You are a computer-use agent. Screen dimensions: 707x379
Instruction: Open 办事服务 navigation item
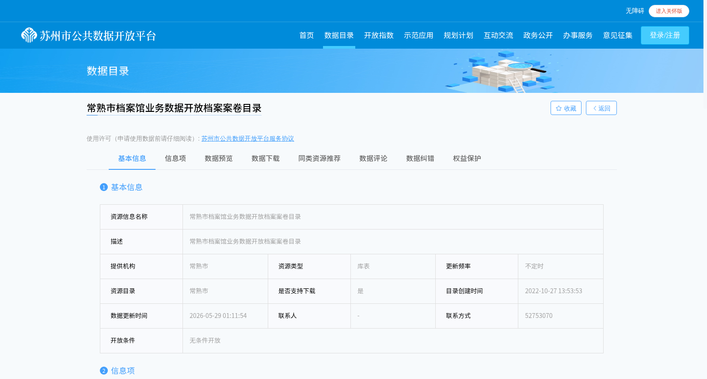tap(578, 35)
